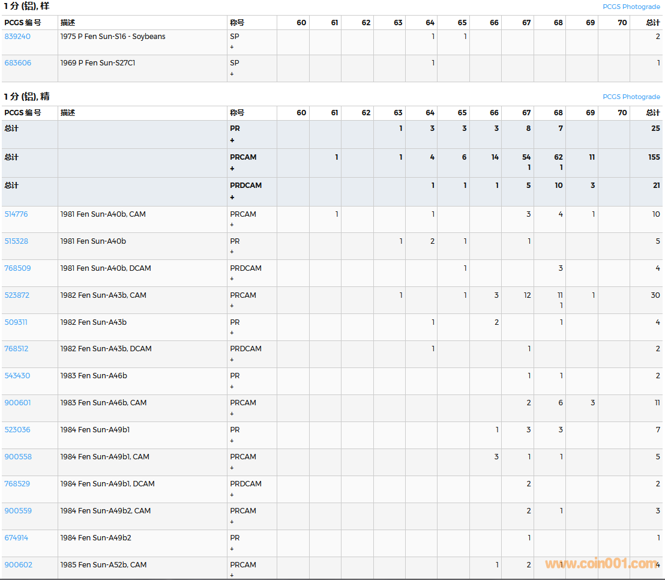Open PCGS entry 768509
The height and width of the screenshot is (580, 665).
(x=17, y=268)
